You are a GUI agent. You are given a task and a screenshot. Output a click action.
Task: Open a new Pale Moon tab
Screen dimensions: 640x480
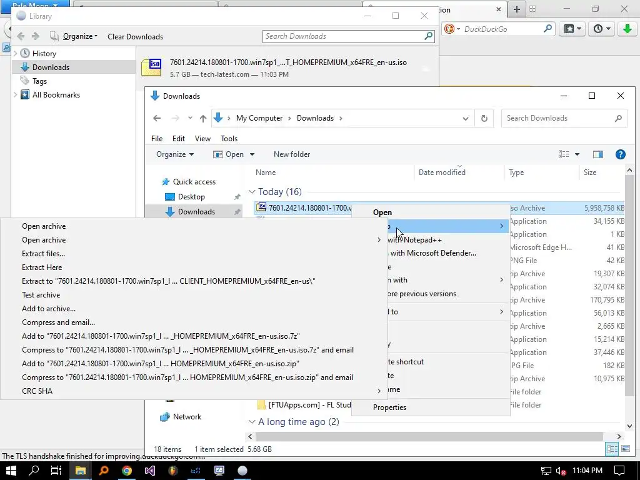point(517,9)
